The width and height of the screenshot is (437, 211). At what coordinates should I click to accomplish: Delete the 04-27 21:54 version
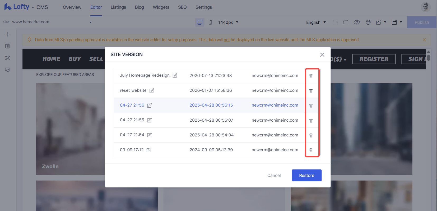point(311,135)
